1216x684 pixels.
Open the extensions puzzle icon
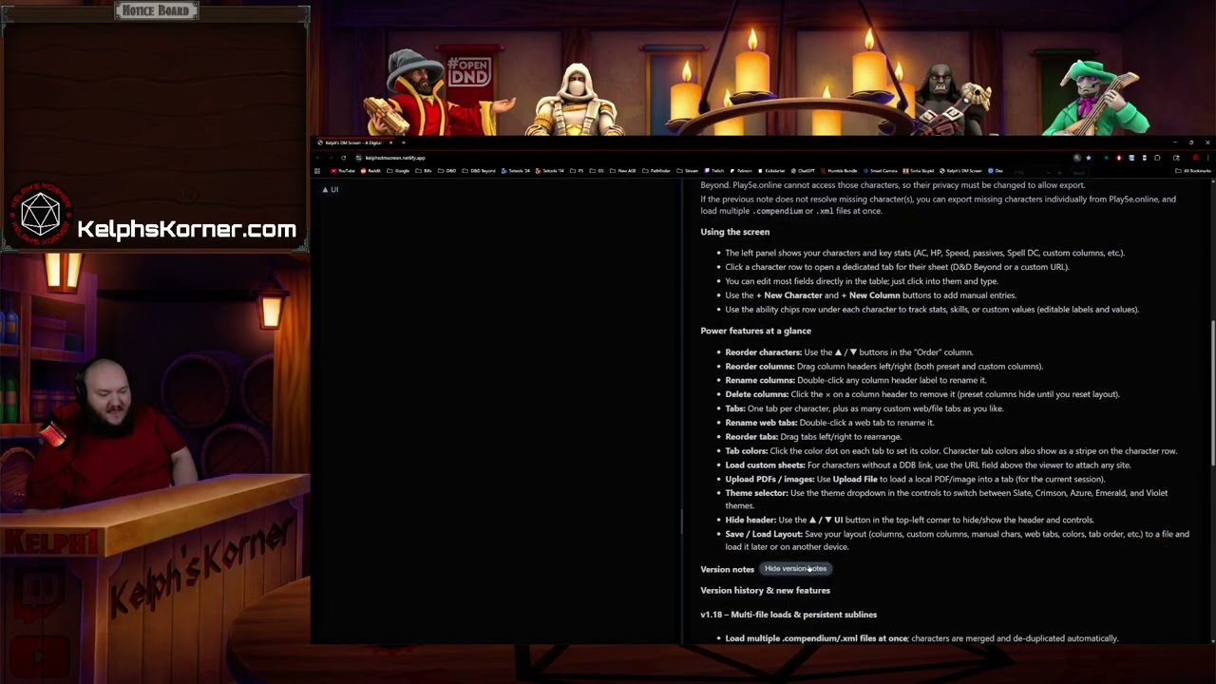(x=1157, y=158)
